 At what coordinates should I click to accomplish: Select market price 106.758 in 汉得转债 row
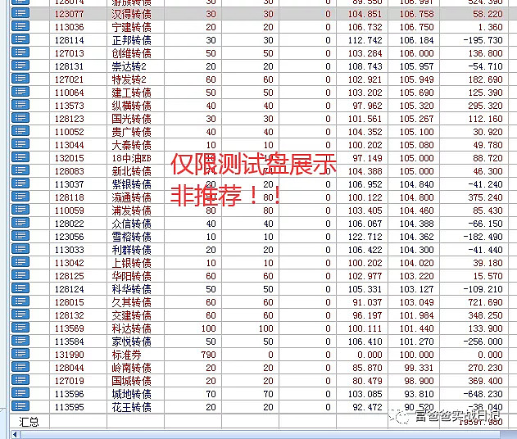pyautogui.click(x=417, y=14)
